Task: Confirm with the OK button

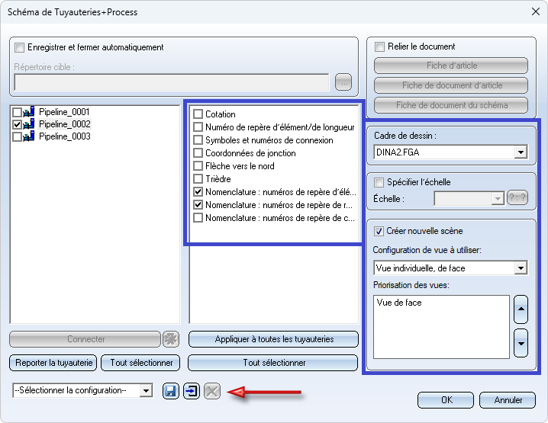Action: tap(446, 400)
